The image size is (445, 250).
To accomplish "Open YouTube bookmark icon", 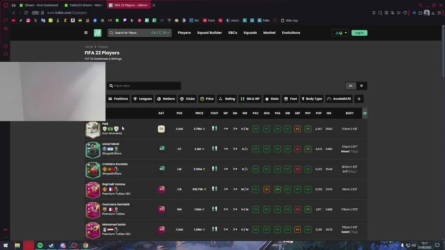I will point(13,20).
